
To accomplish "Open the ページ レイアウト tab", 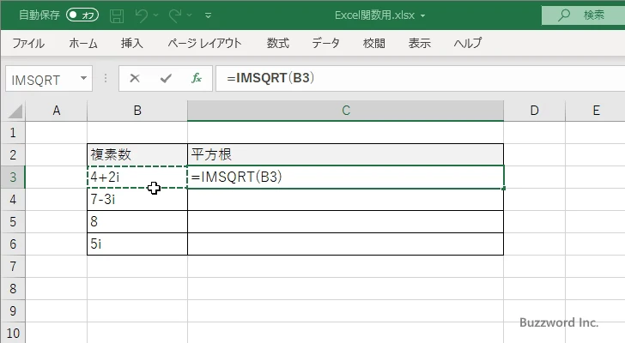I will (x=204, y=43).
